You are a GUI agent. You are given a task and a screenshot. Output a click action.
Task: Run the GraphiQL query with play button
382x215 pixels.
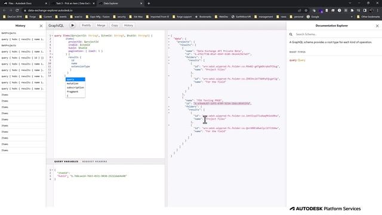72,25
